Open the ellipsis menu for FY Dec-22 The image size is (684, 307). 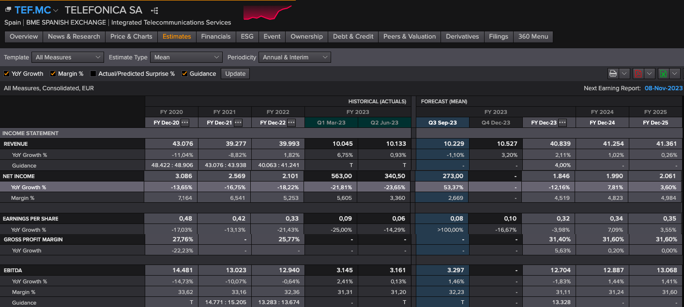[291, 123]
